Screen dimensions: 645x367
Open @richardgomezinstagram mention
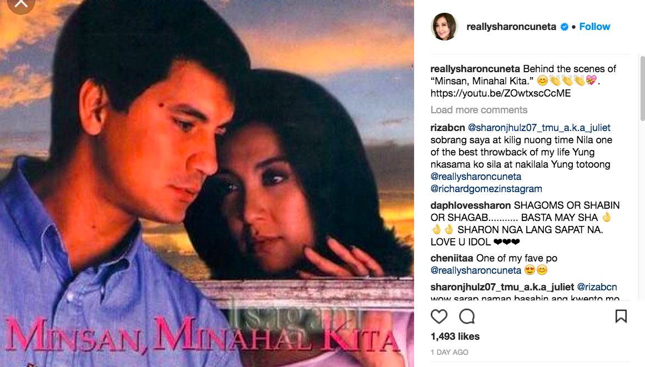click(x=486, y=189)
